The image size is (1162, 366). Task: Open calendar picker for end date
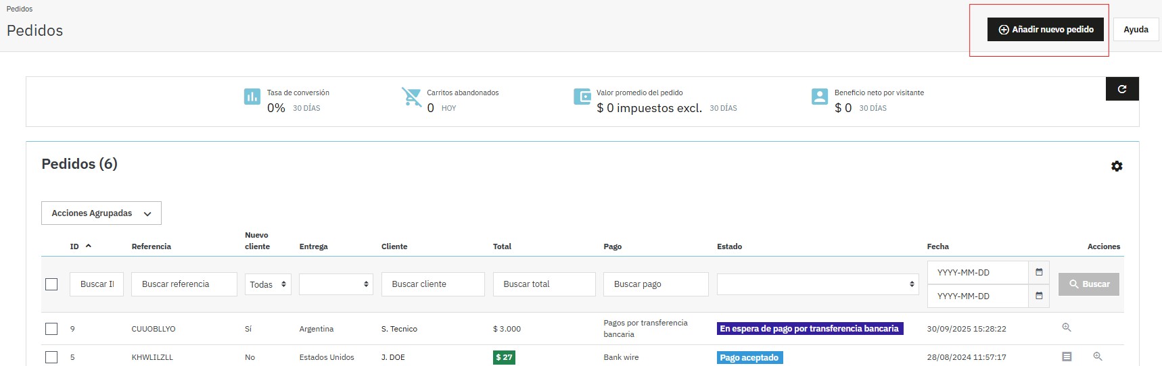[1039, 296]
